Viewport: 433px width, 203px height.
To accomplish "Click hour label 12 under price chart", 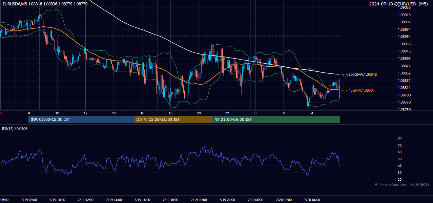I will point(86,113).
